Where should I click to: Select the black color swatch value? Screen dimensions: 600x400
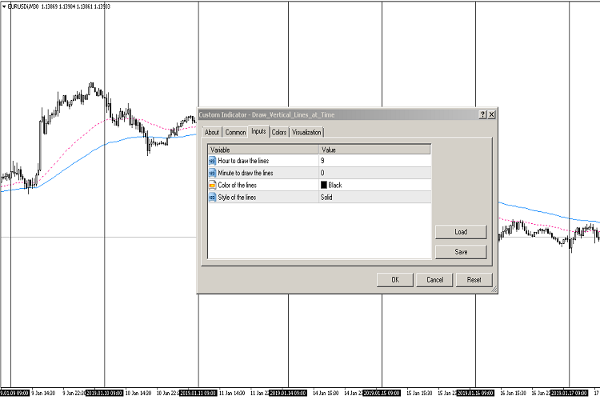[324, 185]
